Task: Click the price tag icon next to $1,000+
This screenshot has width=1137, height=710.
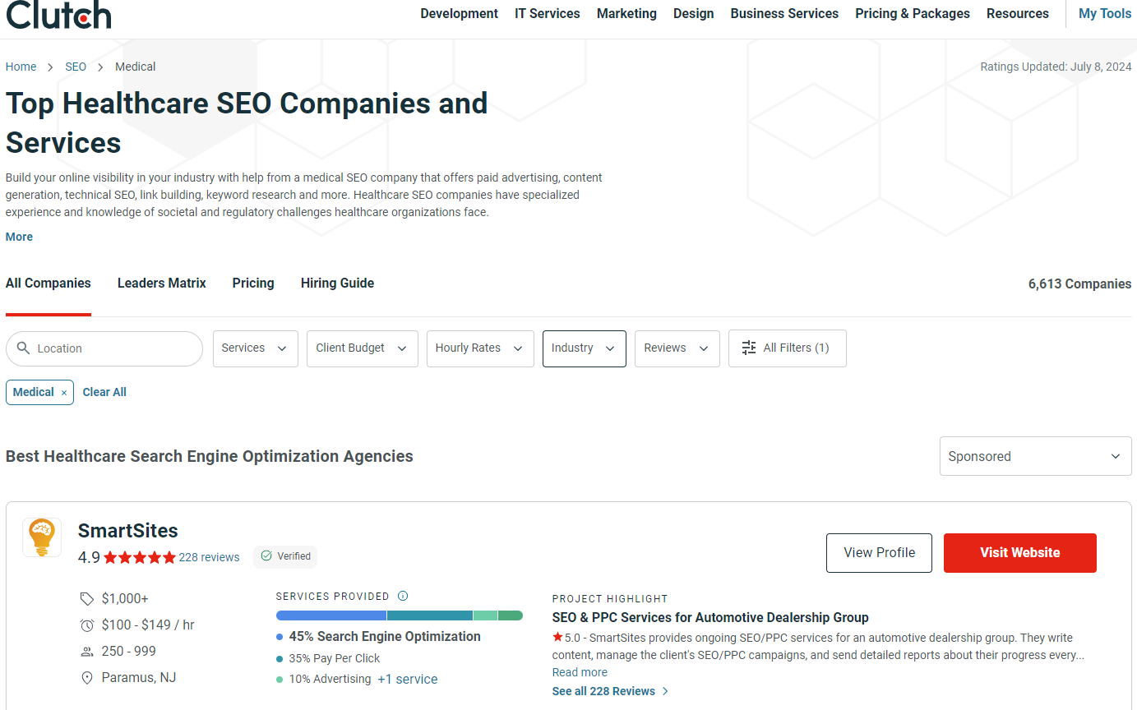Action: (87, 598)
